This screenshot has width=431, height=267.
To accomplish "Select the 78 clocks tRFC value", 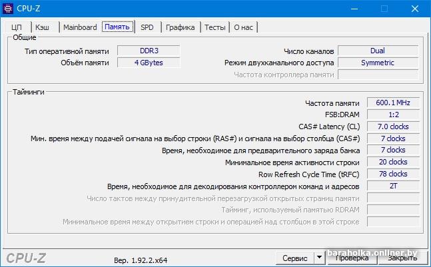I will 393,174.
